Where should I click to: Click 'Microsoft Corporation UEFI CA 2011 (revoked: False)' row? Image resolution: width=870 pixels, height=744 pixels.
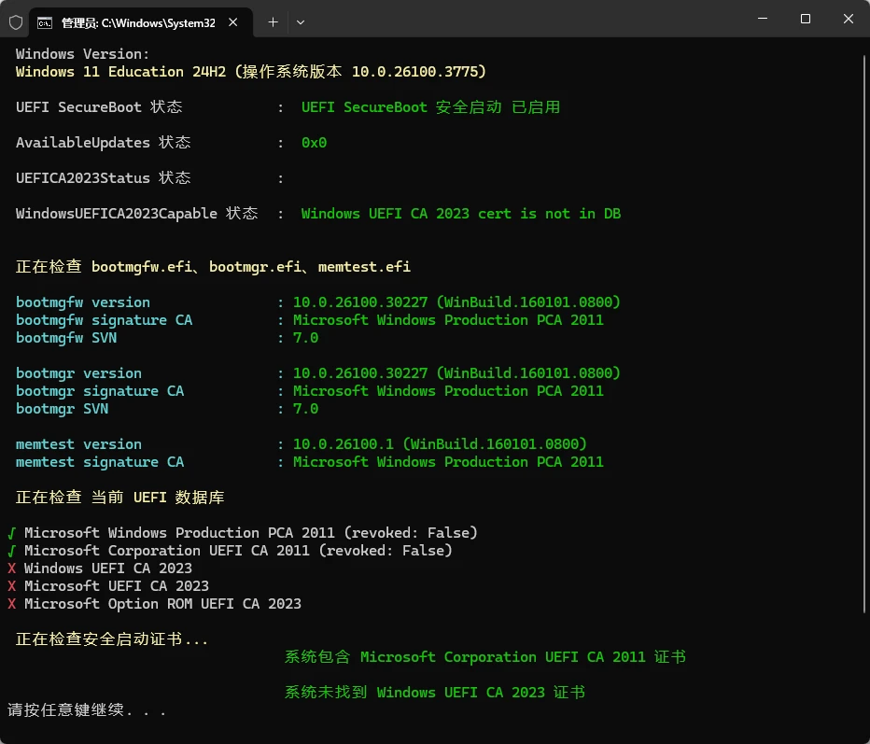point(230,551)
